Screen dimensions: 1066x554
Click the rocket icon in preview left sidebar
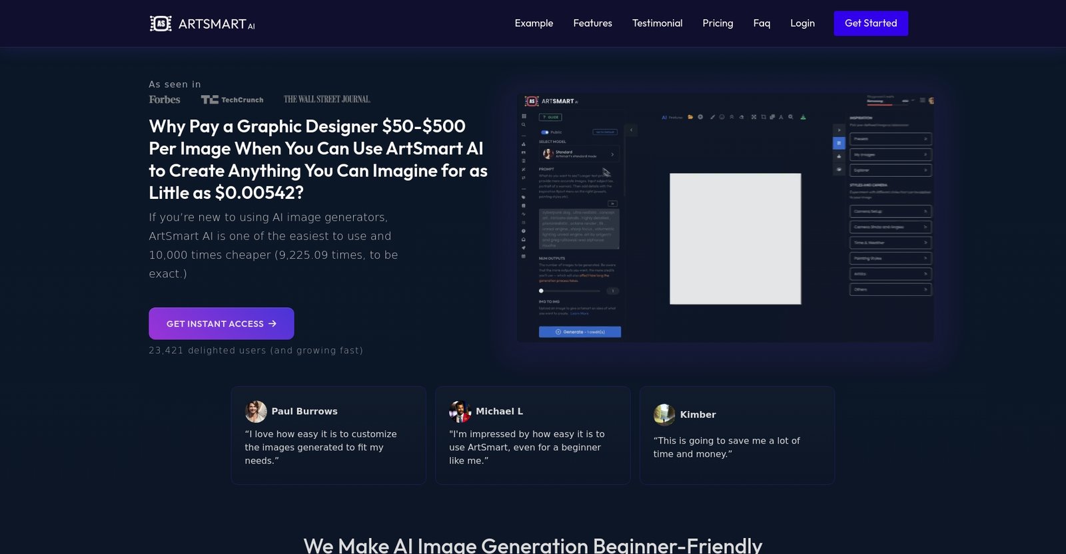click(524, 247)
